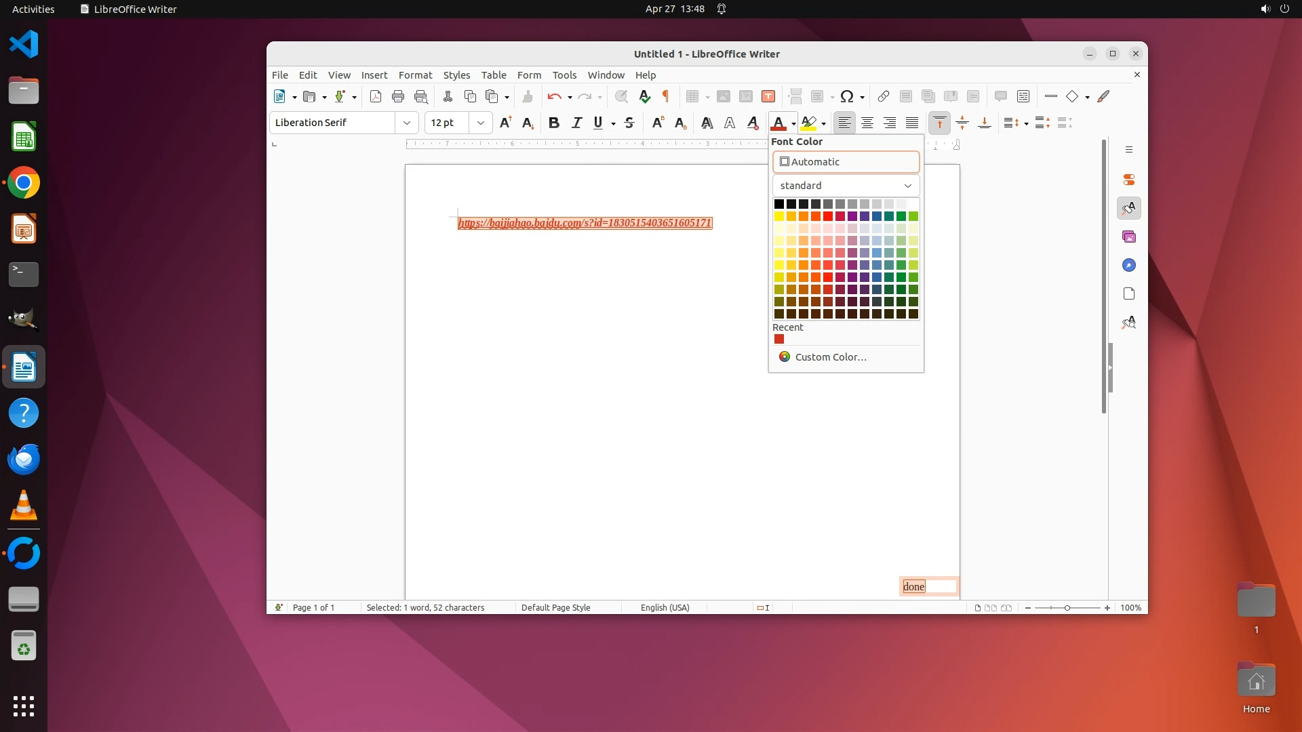Open the Table menu
The height and width of the screenshot is (732, 1302).
coord(493,75)
